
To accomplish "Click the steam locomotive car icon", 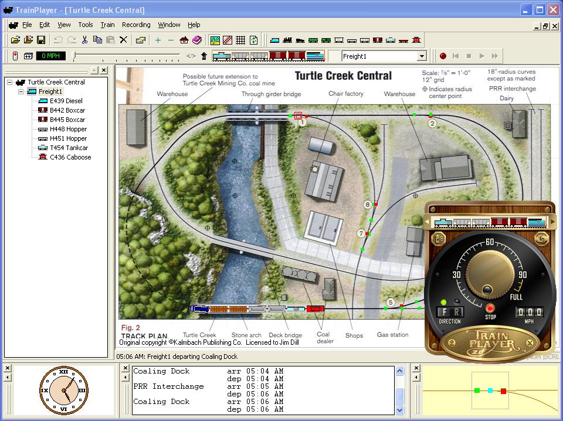I will 287,40.
